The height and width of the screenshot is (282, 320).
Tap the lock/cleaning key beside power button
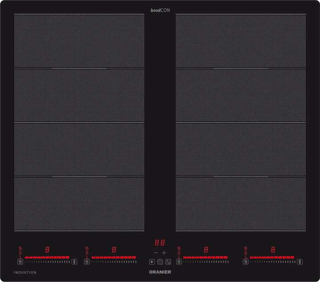click(168, 262)
